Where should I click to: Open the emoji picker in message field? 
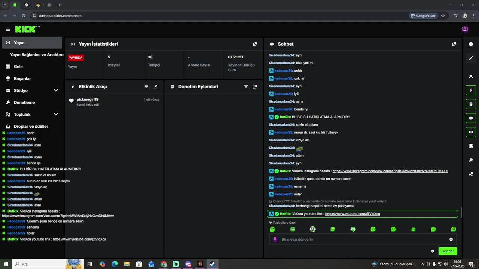tap(451, 239)
